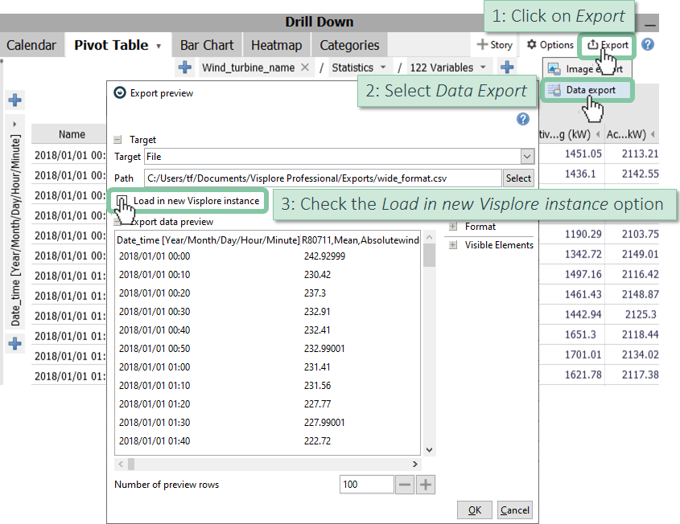Expand the Format section
680x524 pixels.
click(x=453, y=227)
